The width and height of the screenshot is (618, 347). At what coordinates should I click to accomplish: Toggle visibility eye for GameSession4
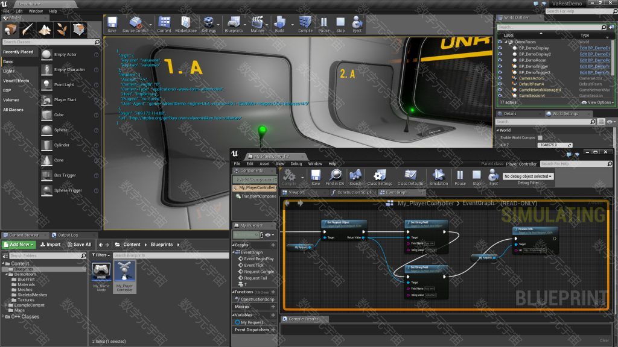click(500, 95)
